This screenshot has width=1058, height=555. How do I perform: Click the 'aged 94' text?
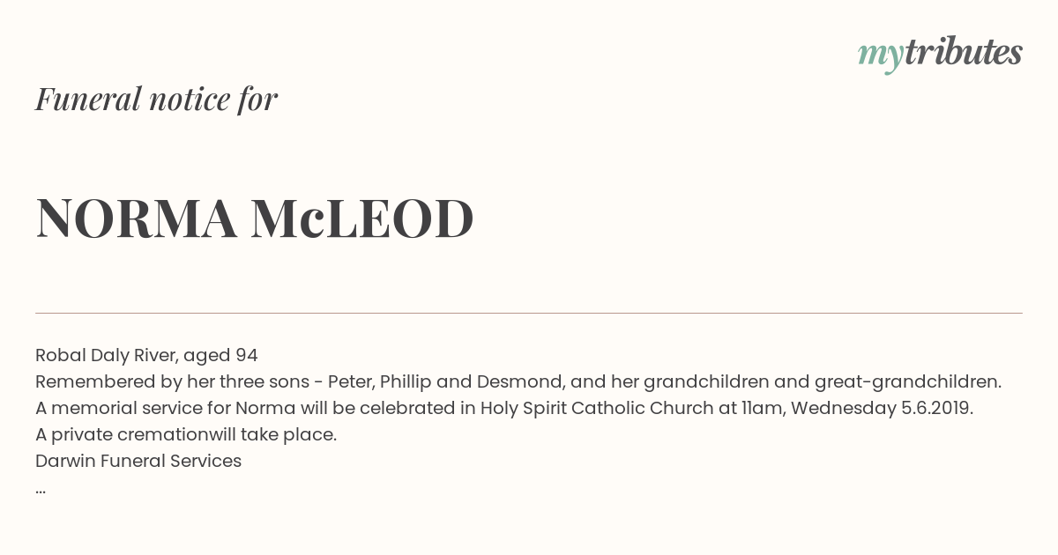click(x=220, y=356)
